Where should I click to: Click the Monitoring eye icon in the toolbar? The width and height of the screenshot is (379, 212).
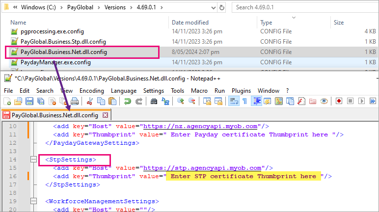point(324,101)
